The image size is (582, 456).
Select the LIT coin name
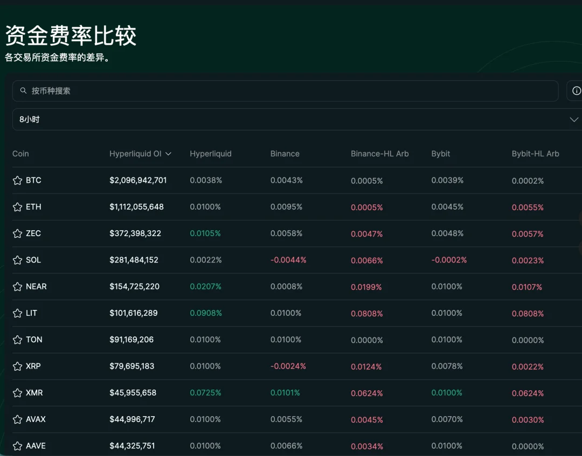31,313
